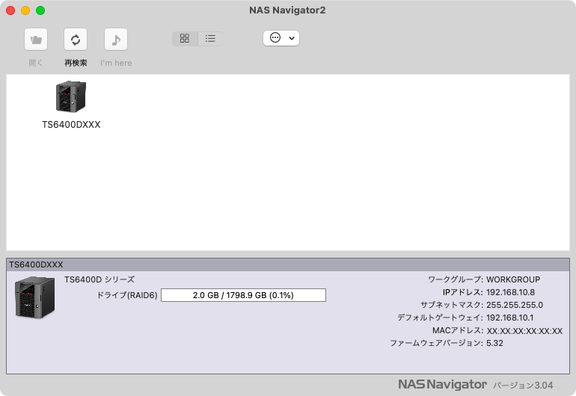The height and width of the screenshot is (396, 576).
Task: Click the TS6400DXXX details panel header
Action: coord(287,264)
